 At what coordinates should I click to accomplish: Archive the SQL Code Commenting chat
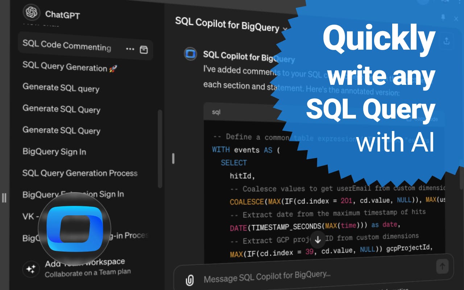[x=144, y=50]
